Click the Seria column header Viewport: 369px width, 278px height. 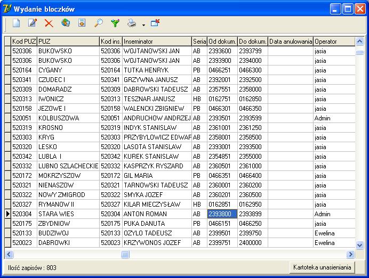[199, 42]
